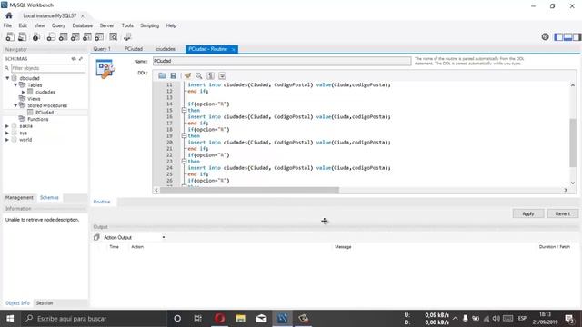
Task: Close the PCiudad - Routine tab
Action: point(233,49)
